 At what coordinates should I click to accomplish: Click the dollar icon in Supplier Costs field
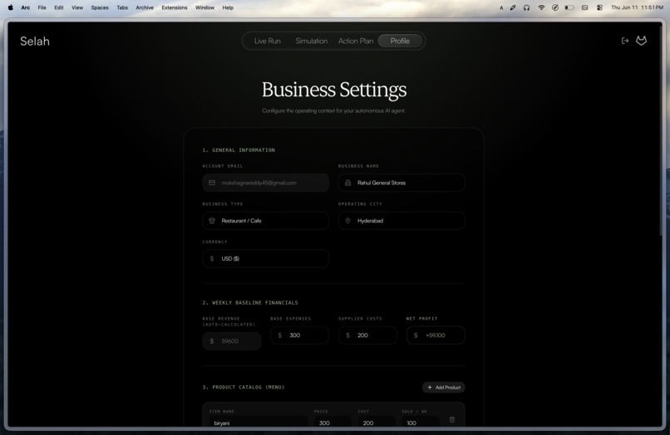pos(347,335)
